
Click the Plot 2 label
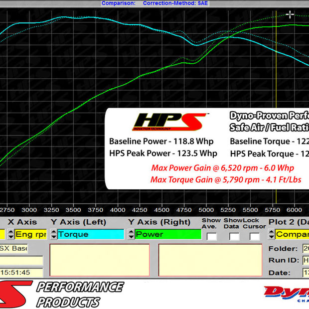click(289, 222)
